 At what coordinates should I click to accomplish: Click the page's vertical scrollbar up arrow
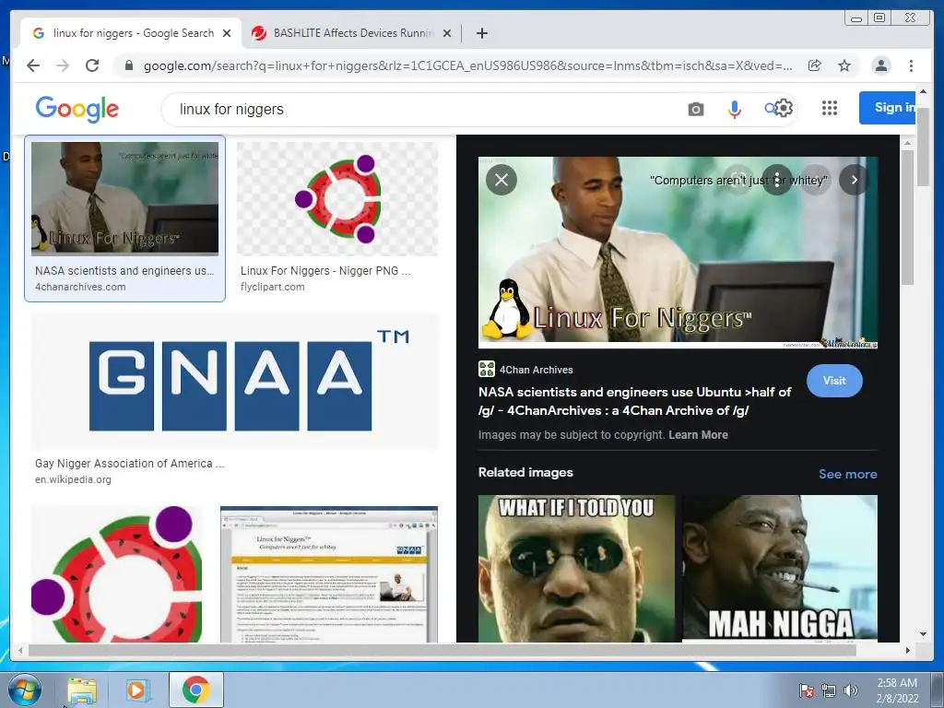923,91
